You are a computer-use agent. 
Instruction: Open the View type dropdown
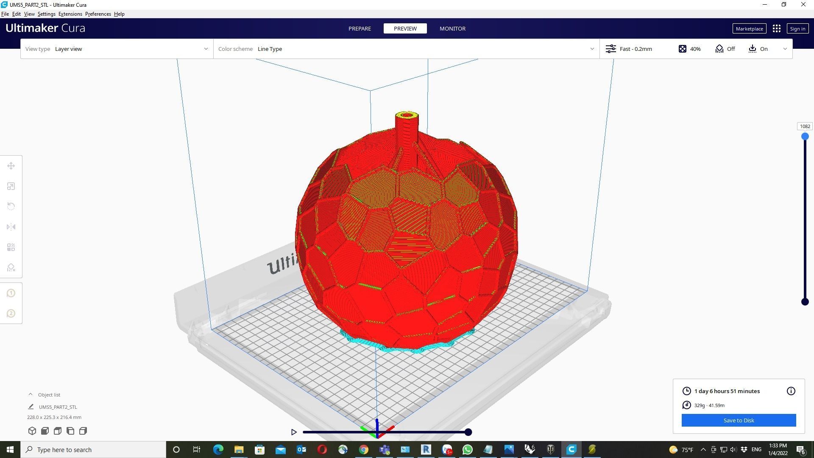117,49
